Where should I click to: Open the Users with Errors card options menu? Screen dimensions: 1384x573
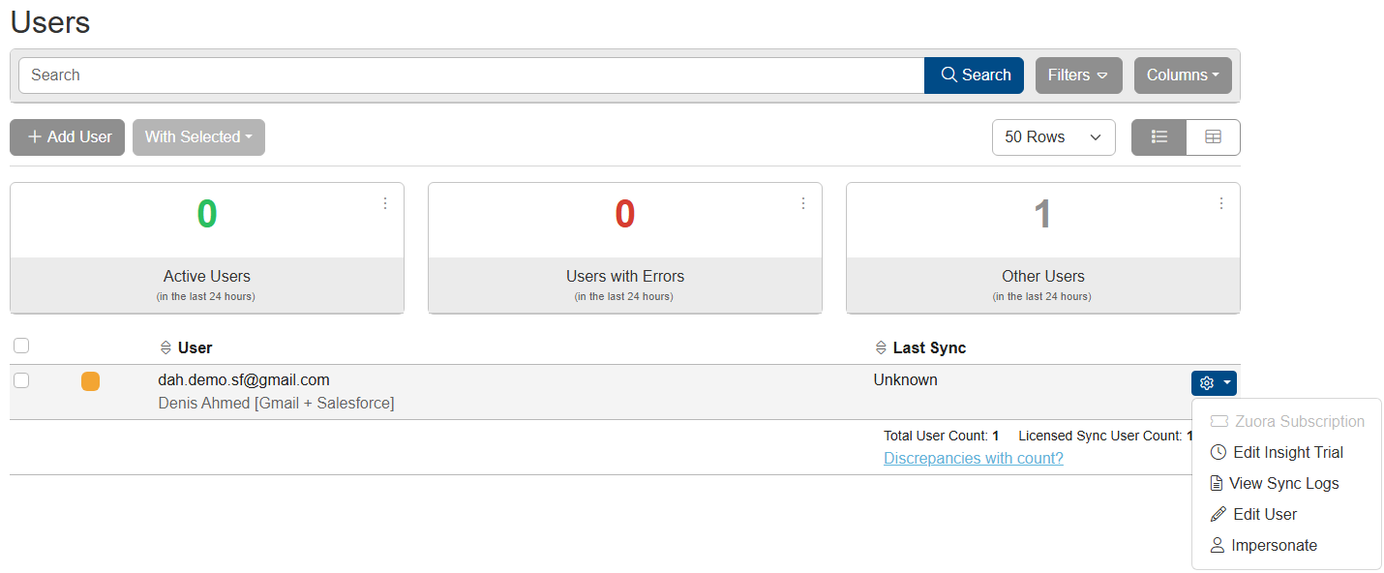tap(803, 203)
